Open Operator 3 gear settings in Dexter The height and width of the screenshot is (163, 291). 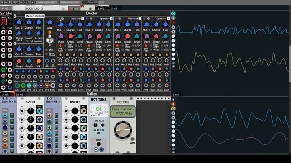coord(120,19)
